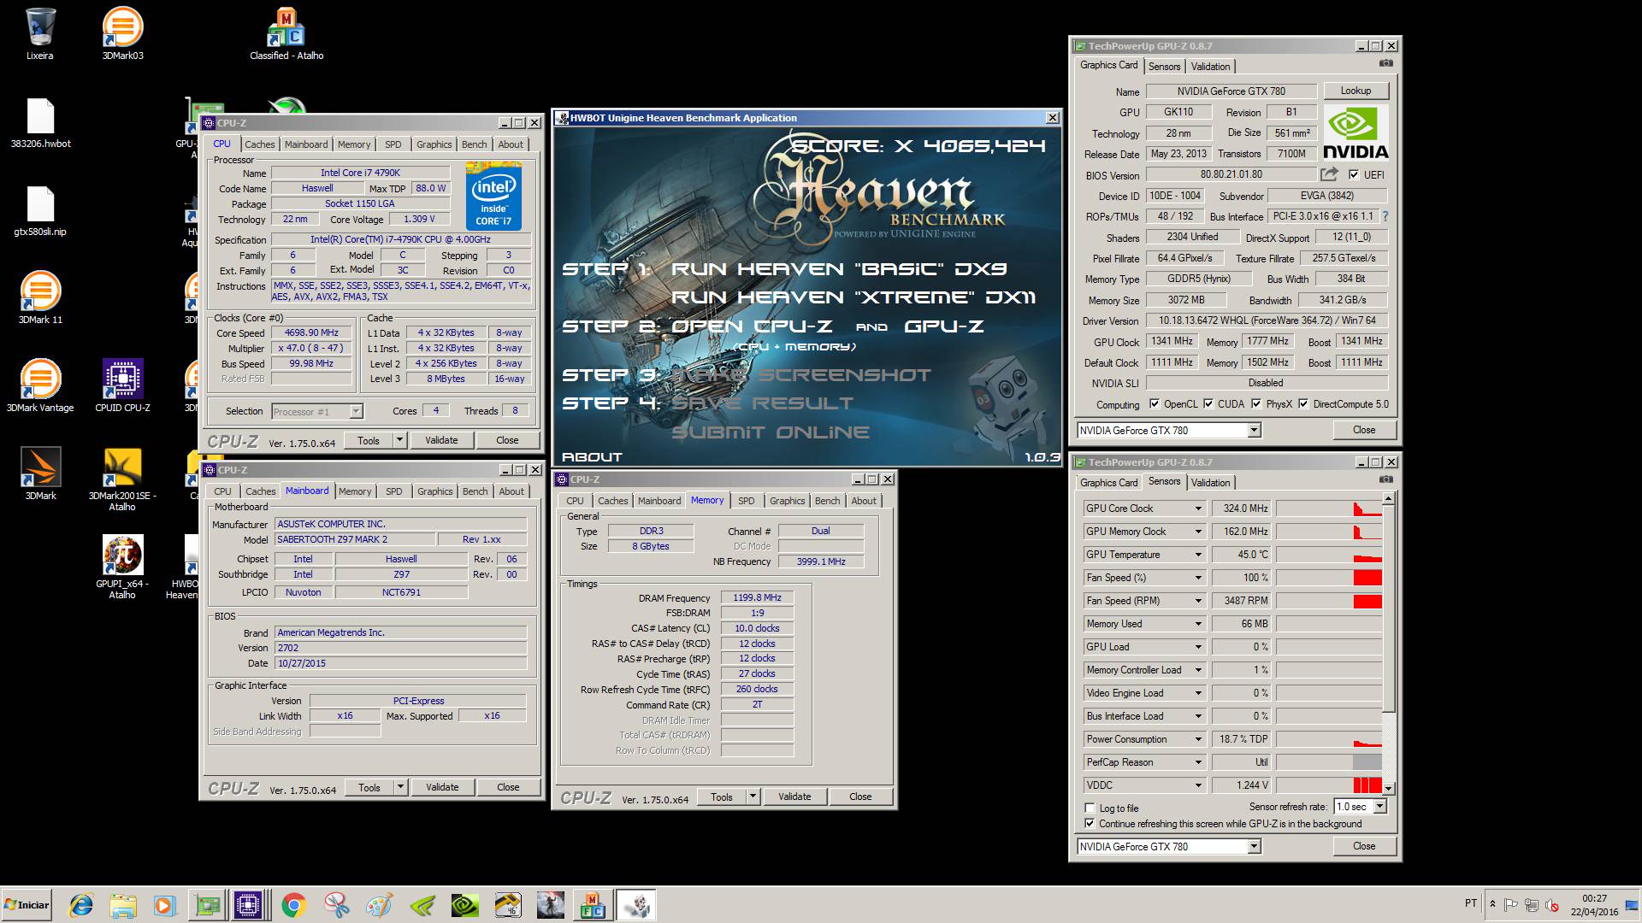Toggle the CUDA checkbox
This screenshot has height=923, width=1642.
(1208, 404)
